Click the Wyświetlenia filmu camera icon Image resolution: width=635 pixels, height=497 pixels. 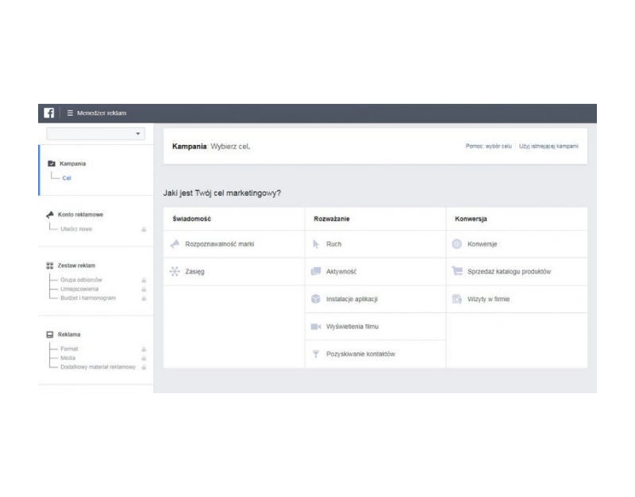(x=316, y=327)
